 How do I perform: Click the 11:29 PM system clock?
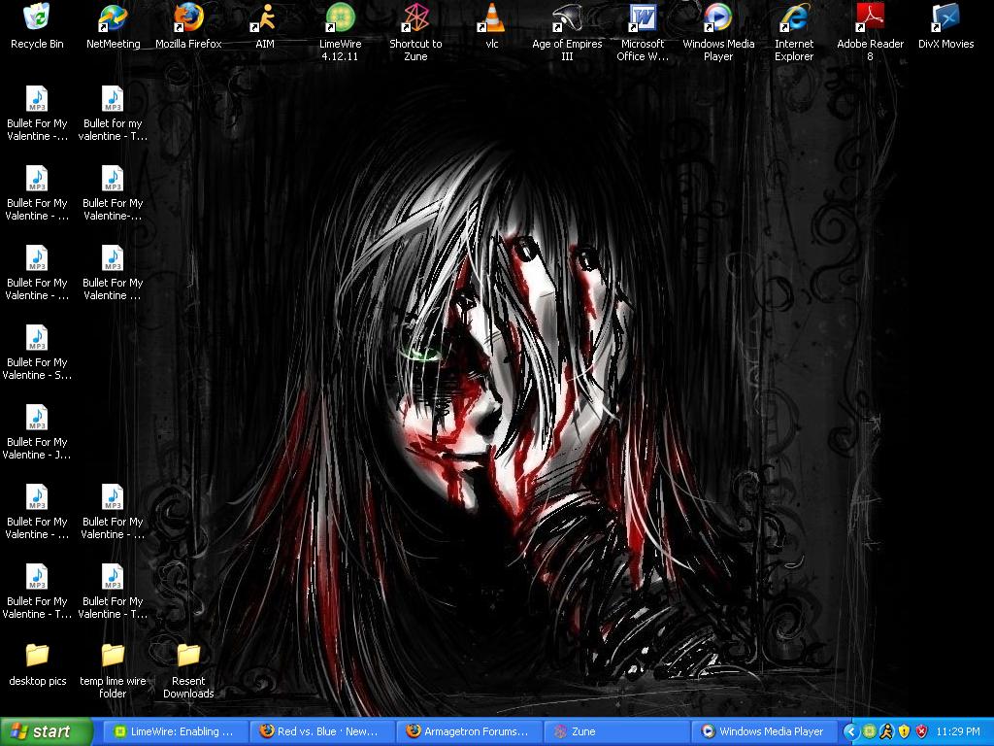click(x=959, y=732)
